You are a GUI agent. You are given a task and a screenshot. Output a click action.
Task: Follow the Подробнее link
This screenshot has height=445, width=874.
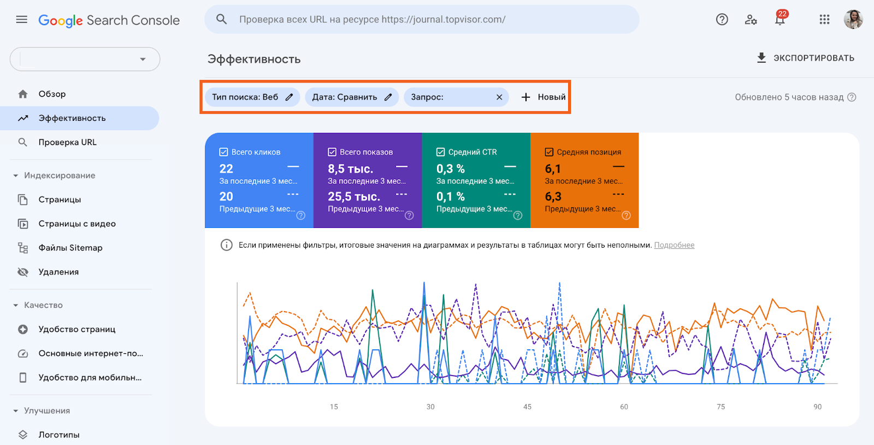pyautogui.click(x=674, y=245)
